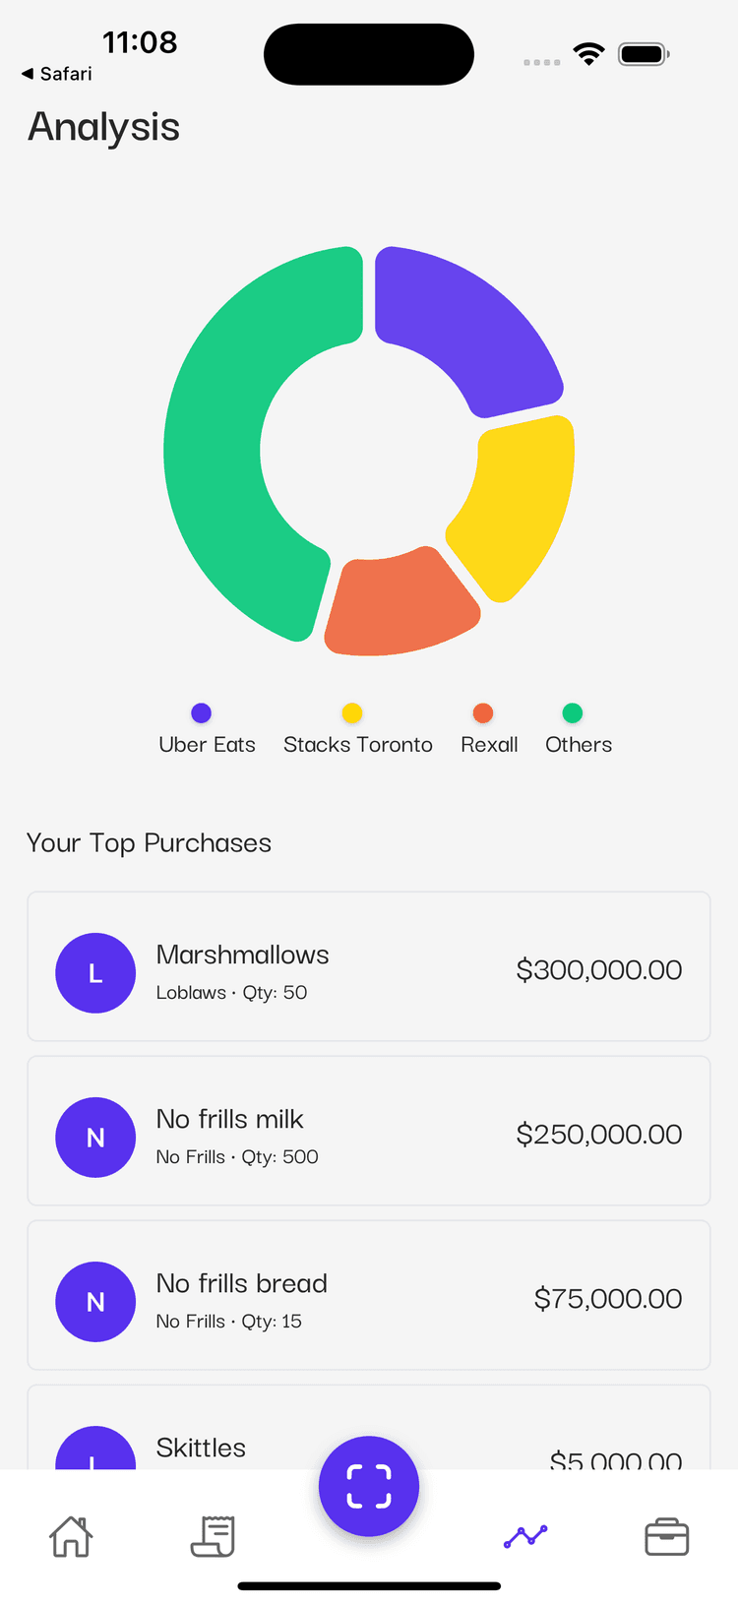The image size is (738, 1604).
Task: Go back to Safari from status bar
Action: [57, 74]
